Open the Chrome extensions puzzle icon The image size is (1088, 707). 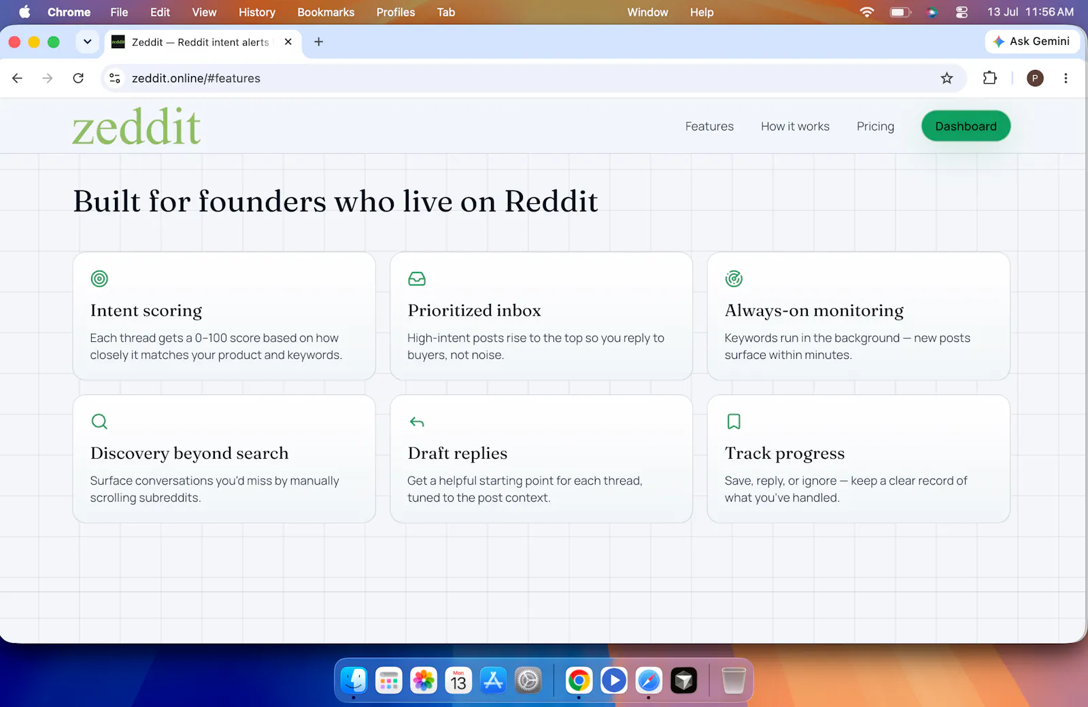point(990,78)
